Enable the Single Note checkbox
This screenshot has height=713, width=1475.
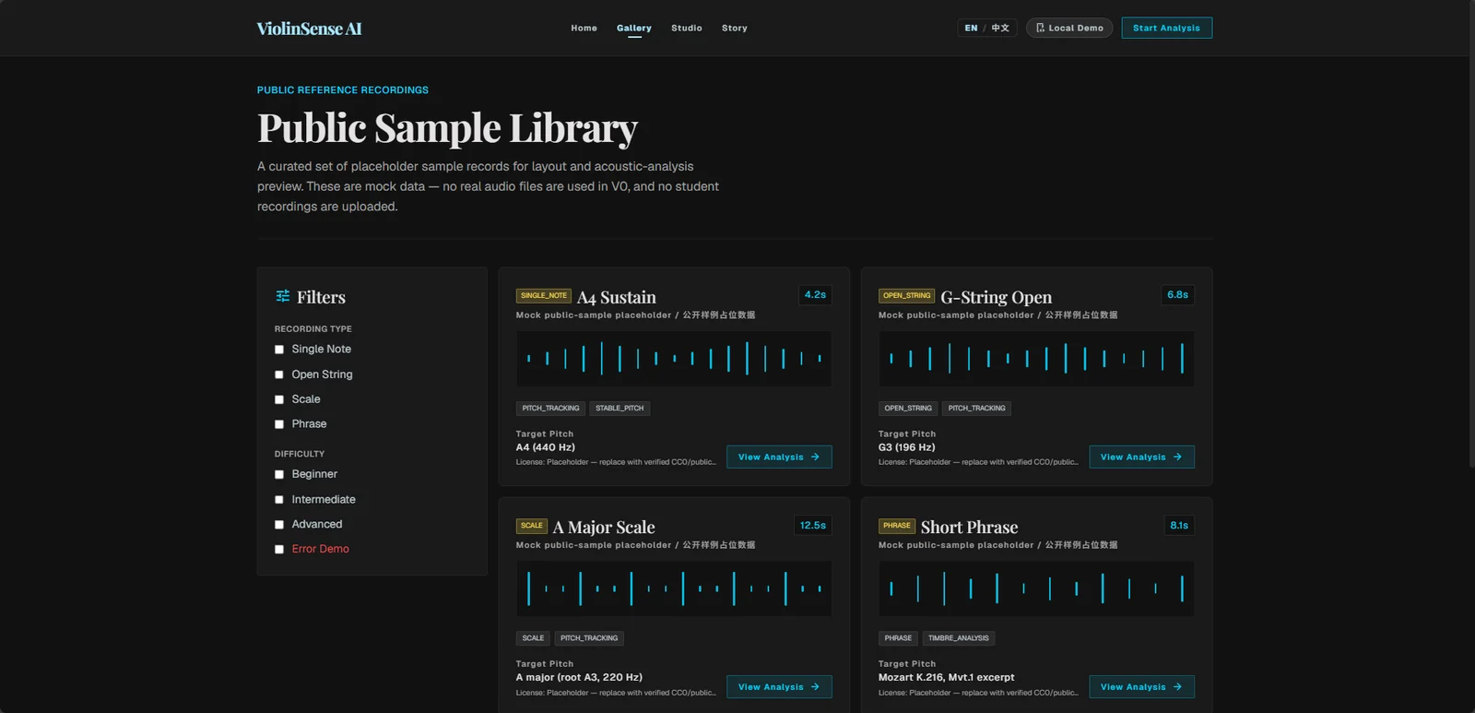click(x=279, y=350)
